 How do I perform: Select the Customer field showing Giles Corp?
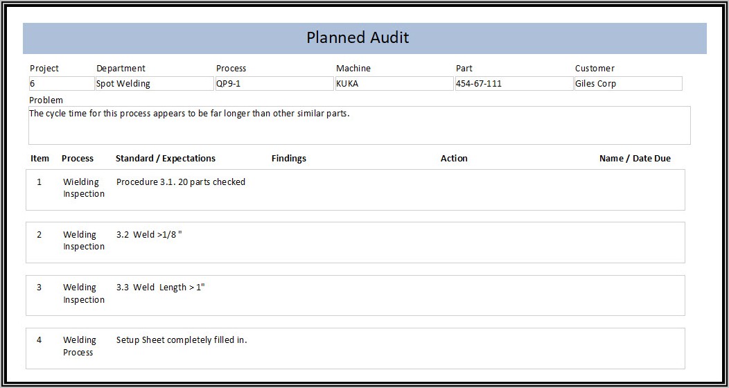[627, 84]
